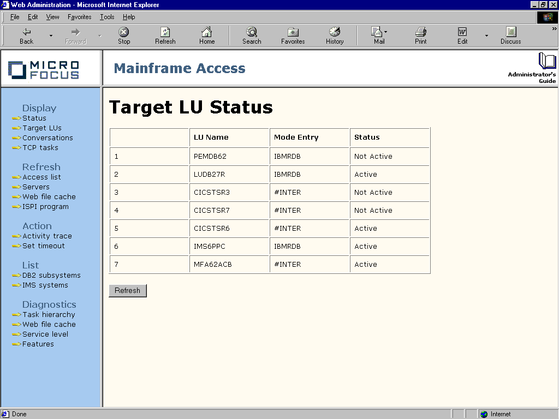
Task: Click the Internet zone indicator in status bar
Action: (496, 414)
